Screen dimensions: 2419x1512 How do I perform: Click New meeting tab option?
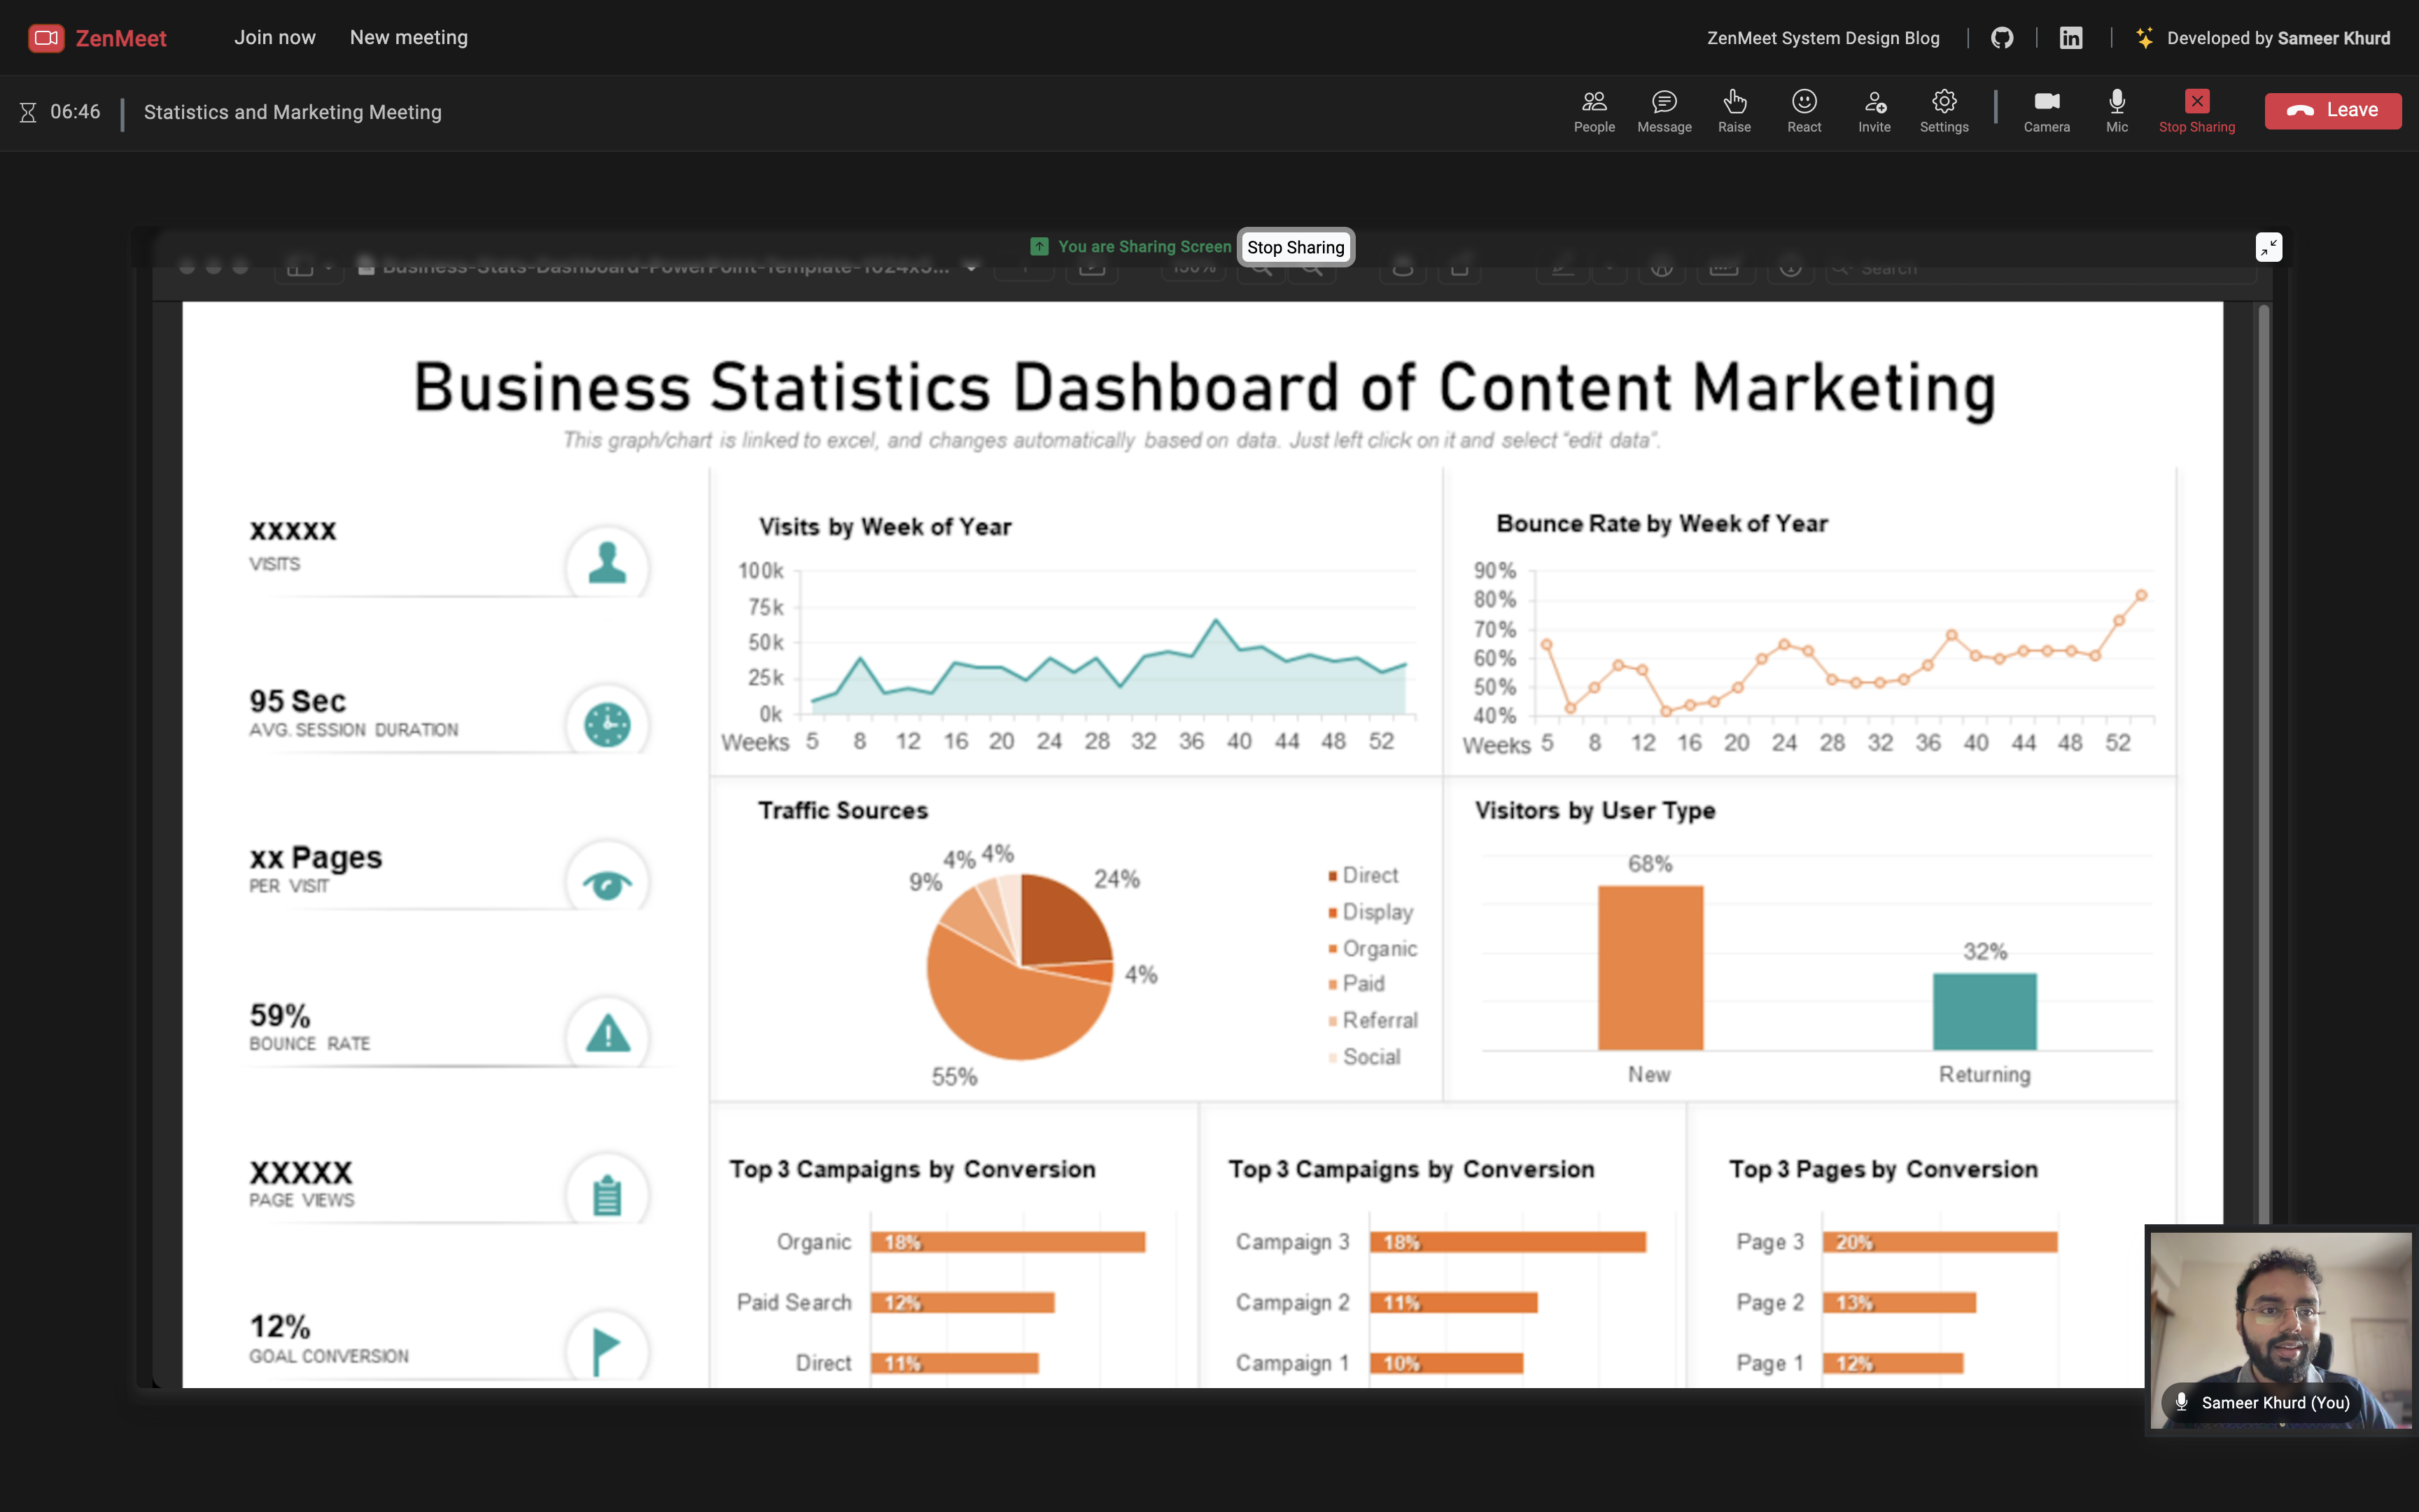coord(407,36)
